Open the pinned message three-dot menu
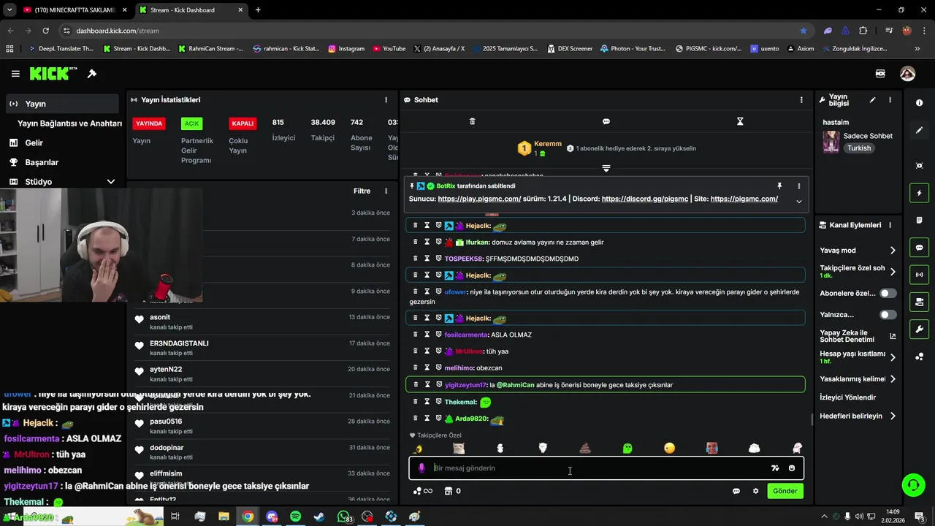The height and width of the screenshot is (526, 935). click(x=798, y=186)
